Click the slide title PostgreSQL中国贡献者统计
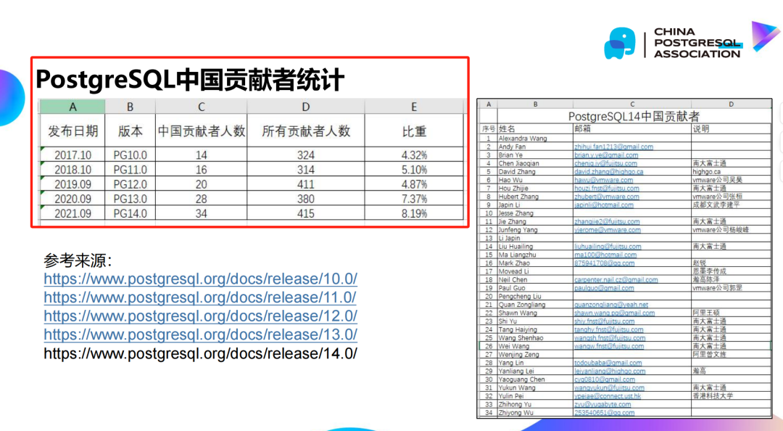The width and height of the screenshot is (783, 431). click(x=190, y=80)
